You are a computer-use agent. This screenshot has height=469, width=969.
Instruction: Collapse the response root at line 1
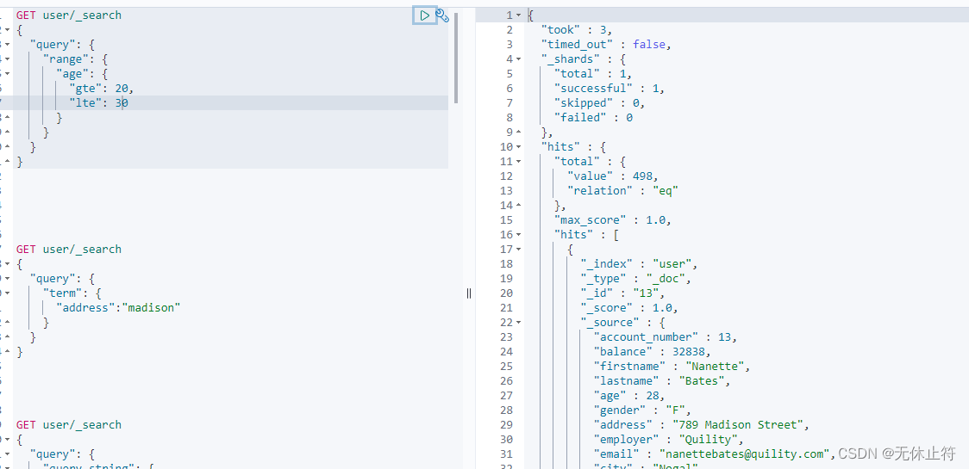(519, 15)
